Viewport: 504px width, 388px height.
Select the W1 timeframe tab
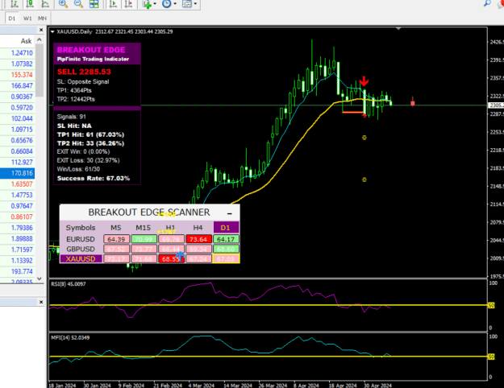(27, 19)
